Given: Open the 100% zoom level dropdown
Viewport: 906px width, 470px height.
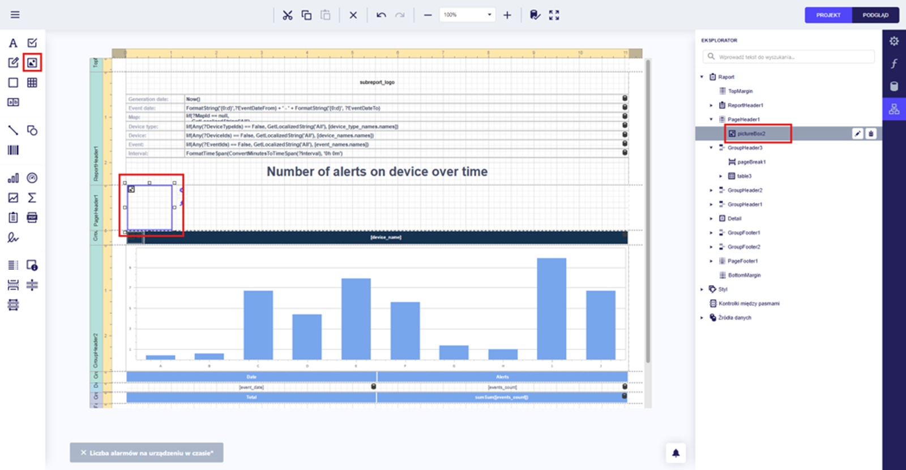Looking at the screenshot, I should [489, 15].
